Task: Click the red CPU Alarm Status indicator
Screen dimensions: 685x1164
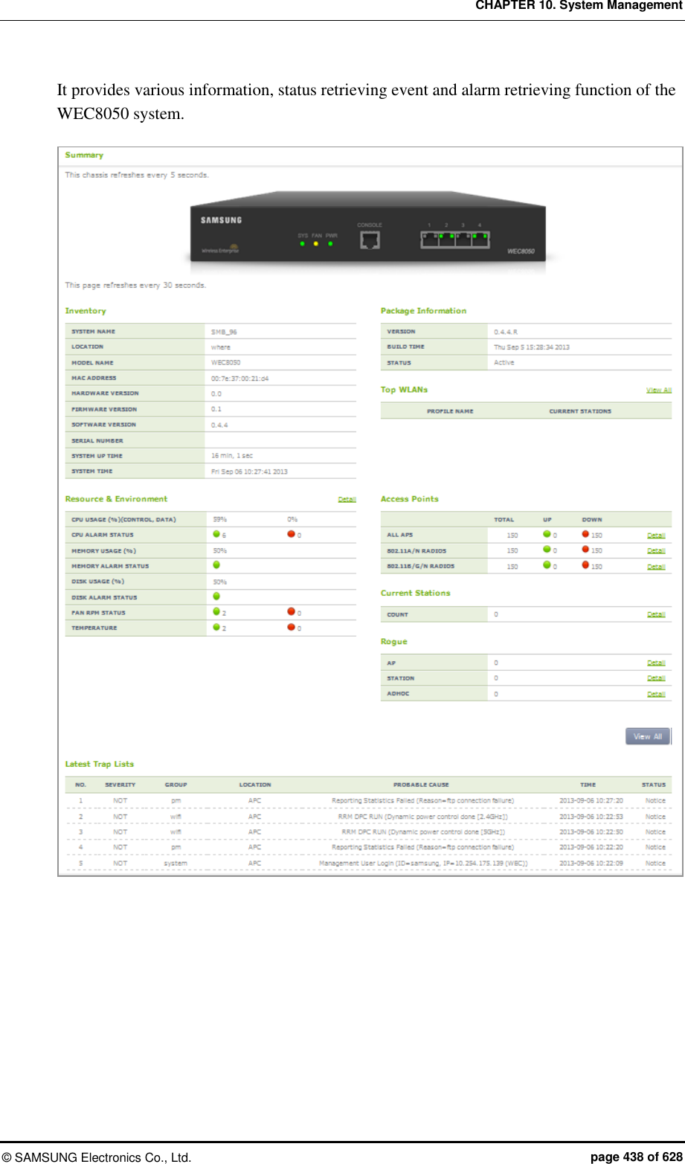Action: [292, 534]
